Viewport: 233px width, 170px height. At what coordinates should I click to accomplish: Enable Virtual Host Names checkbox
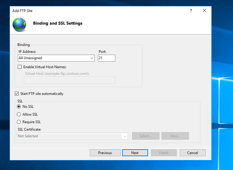tap(20, 67)
